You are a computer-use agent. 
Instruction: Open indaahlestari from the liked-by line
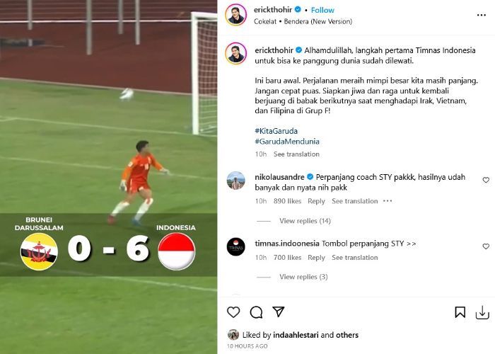point(296,335)
